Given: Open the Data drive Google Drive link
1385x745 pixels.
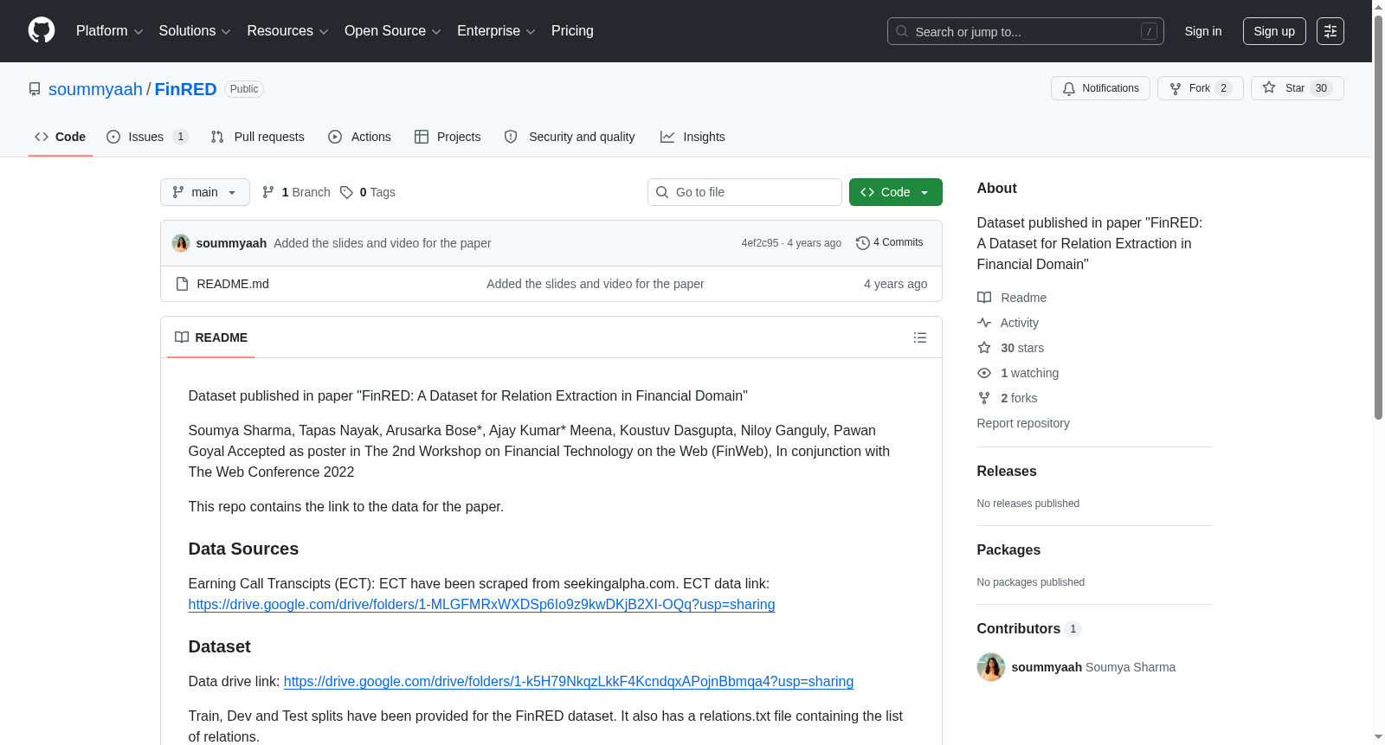Looking at the screenshot, I should pyautogui.click(x=569, y=682).
